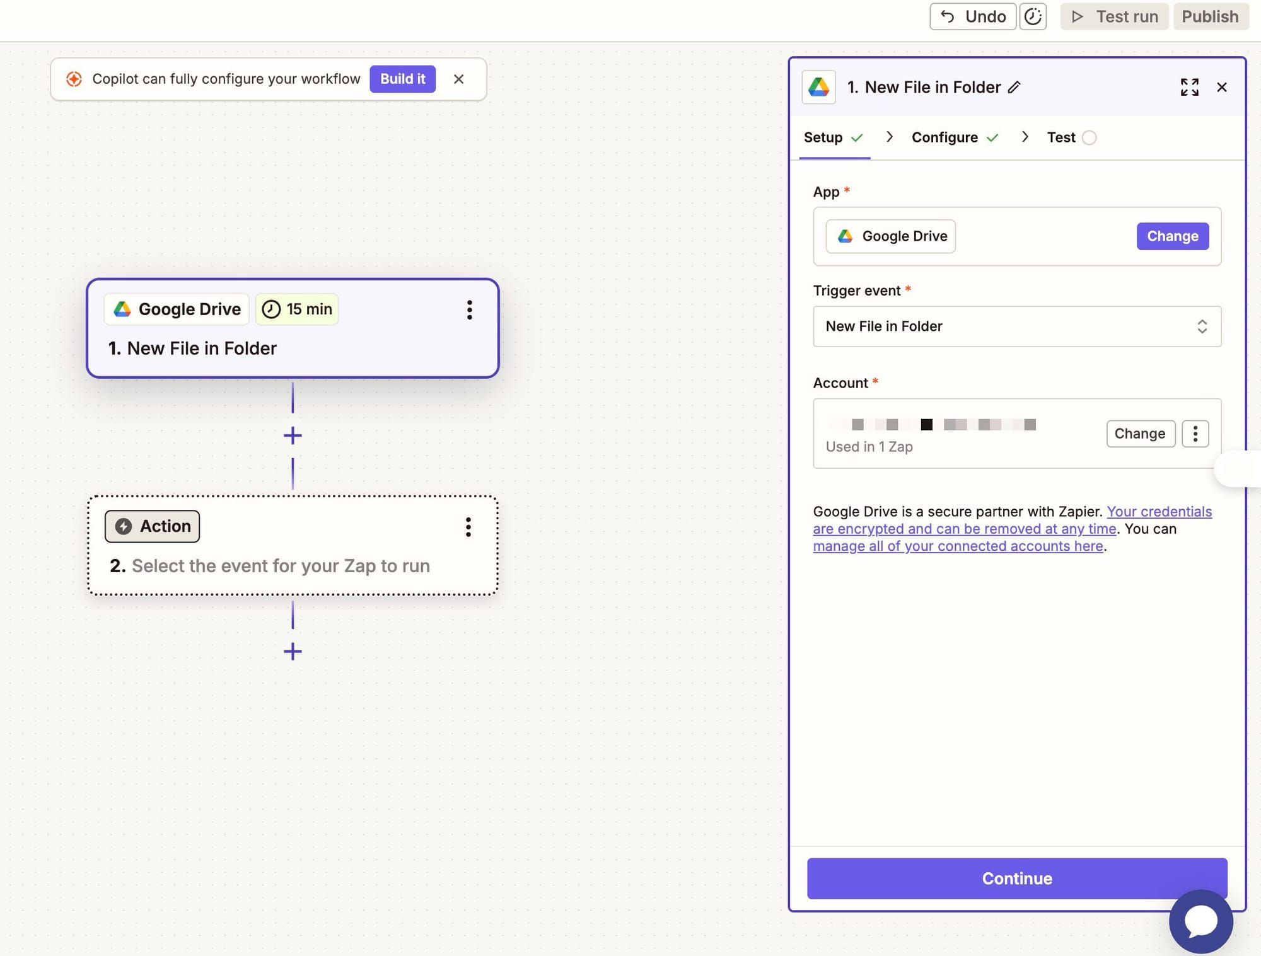Click Build it in Copilot banner
This screenshot has height=956, width=1261.
tap(402, 79)
